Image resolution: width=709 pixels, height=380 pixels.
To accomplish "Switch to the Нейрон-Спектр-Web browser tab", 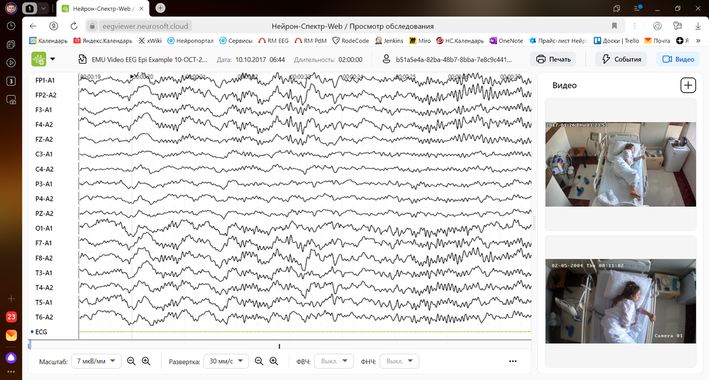I will (x=100, y=9).
